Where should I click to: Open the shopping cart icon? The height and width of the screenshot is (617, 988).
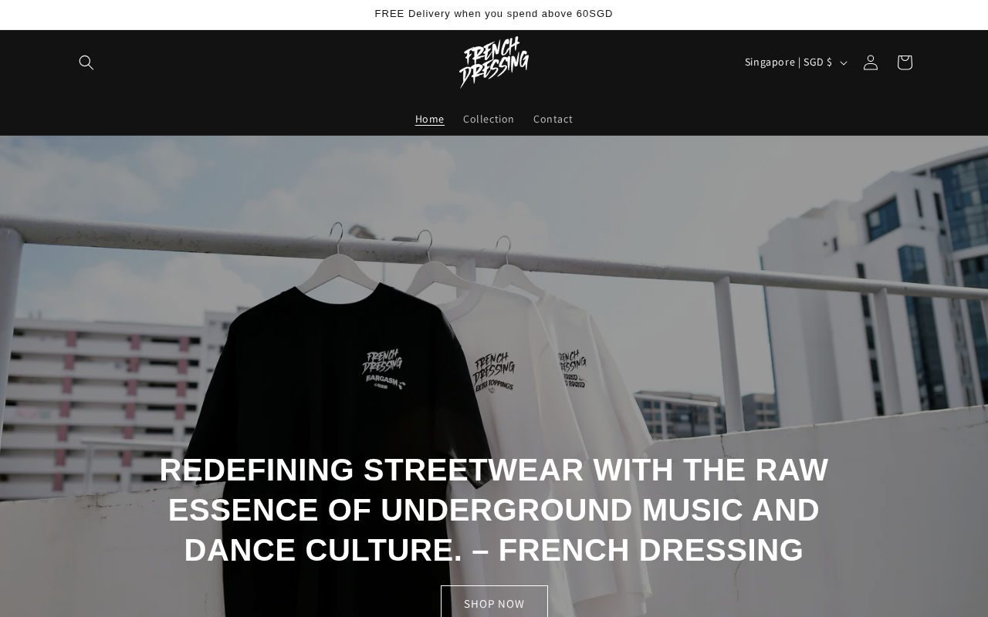pyautogui.click(x=905, y=62)
